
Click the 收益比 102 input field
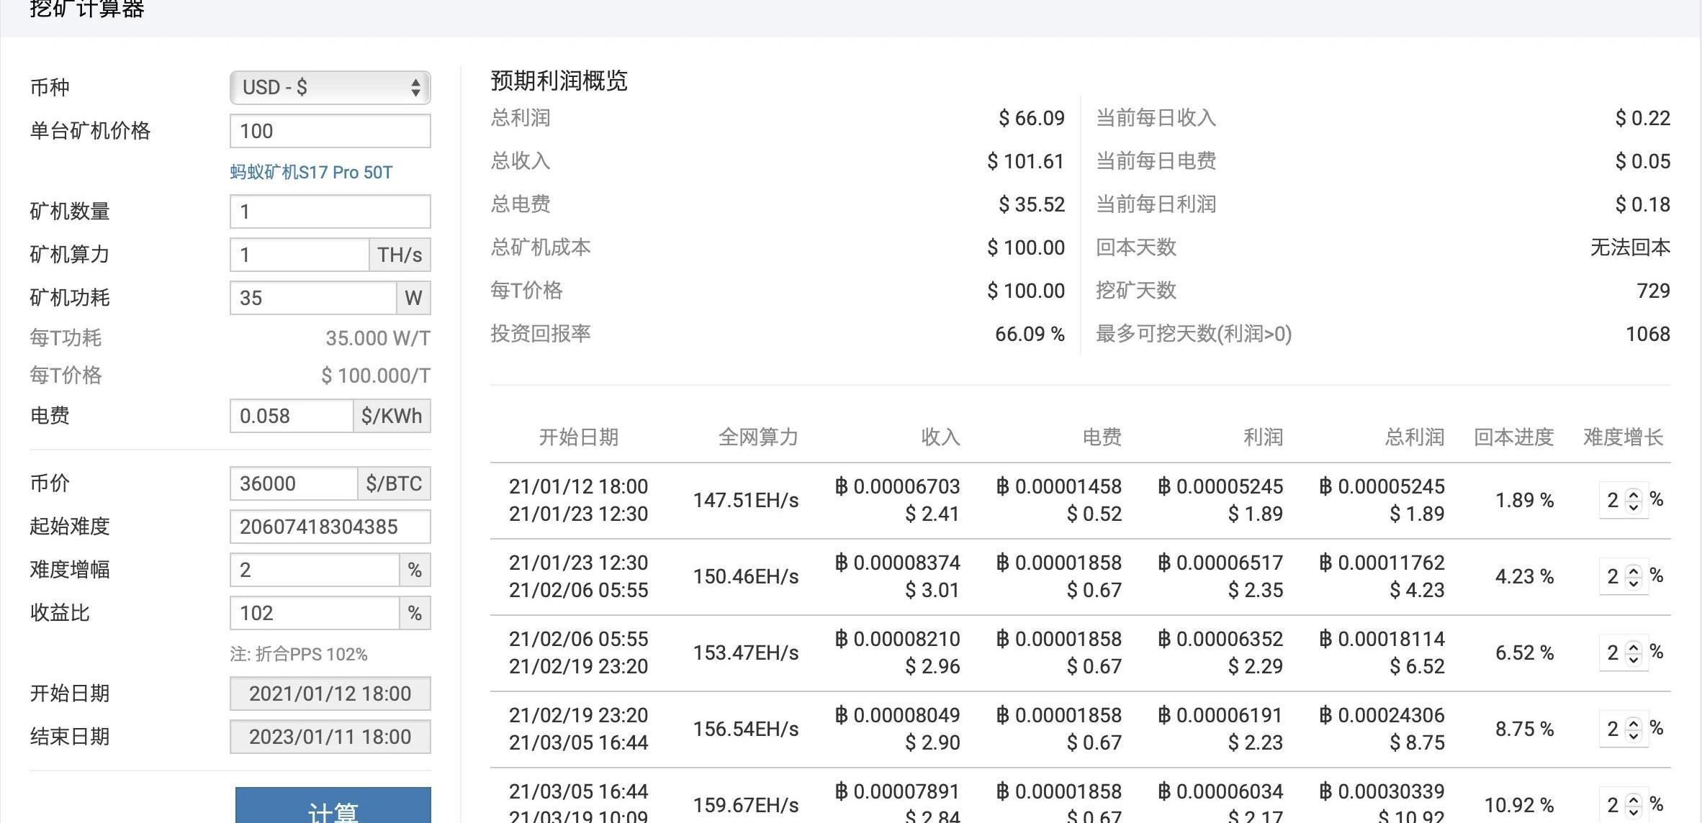pos(314,613)
